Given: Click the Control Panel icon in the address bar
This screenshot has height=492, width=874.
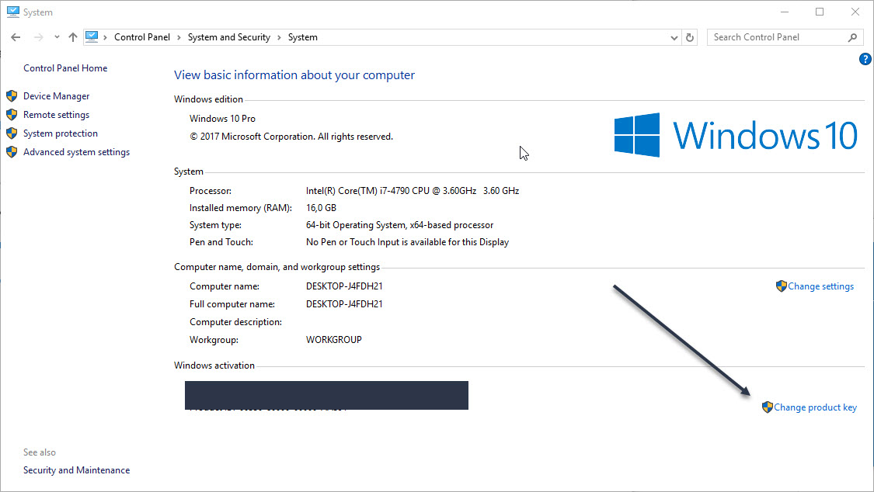Looking at the screenshot, I should (92, 36).
